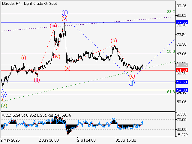The width and height of the screenshot is (192, 144).
Task: Click the red 61.50 price level tag
Action: (182, 70)
